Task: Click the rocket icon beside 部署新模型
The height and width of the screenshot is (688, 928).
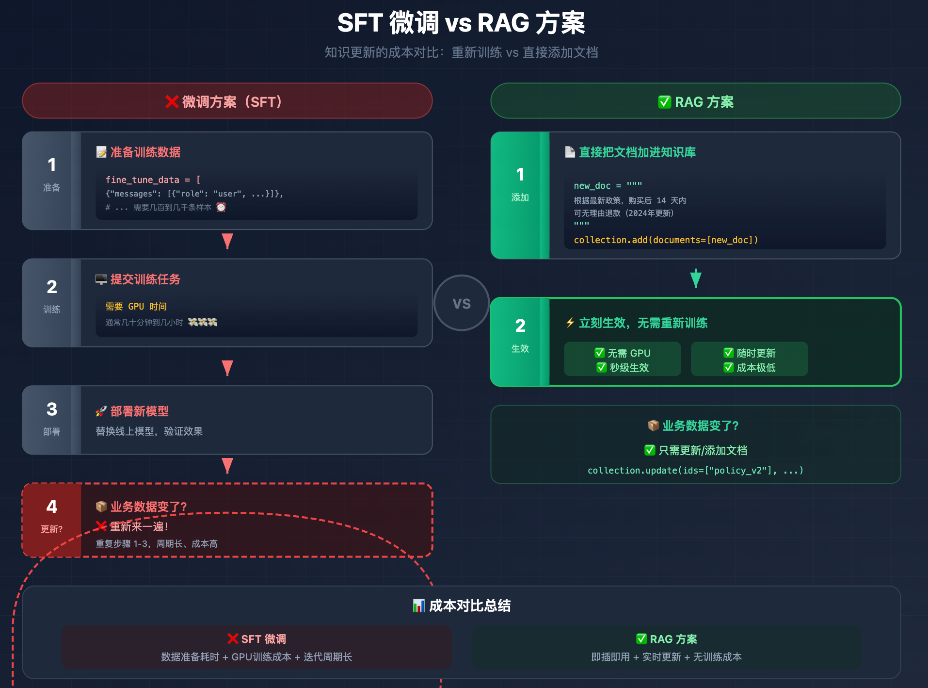Action: [x=101, y=411]
